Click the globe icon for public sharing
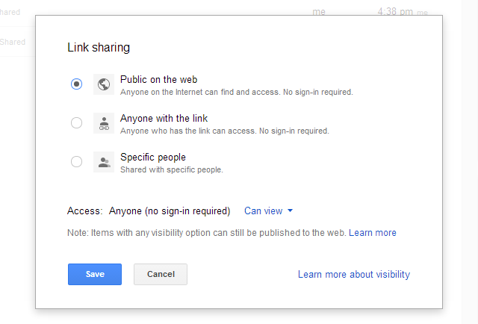The image size is (478, 324). click(x=104, y=84)
